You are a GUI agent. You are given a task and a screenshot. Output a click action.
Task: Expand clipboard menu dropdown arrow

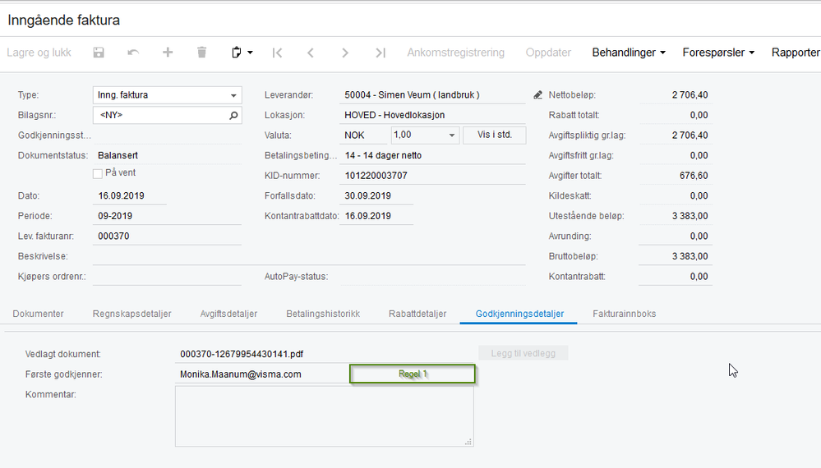[250, 53]
